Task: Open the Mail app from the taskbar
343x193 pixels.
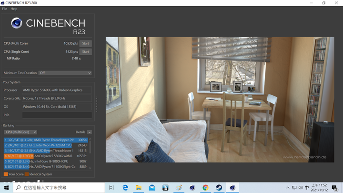Action: pos(152,188)
